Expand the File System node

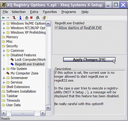[4, 69]
